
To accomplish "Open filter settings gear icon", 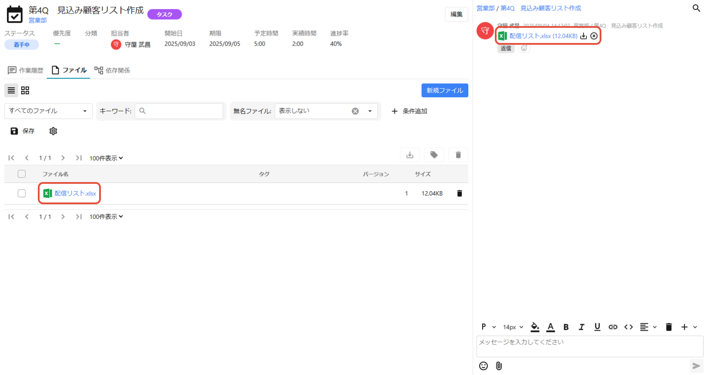I will click(53, 131).
